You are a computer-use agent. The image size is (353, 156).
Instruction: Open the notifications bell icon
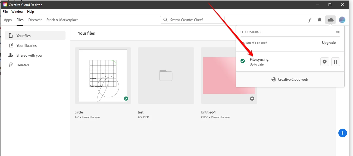[320, 20]
